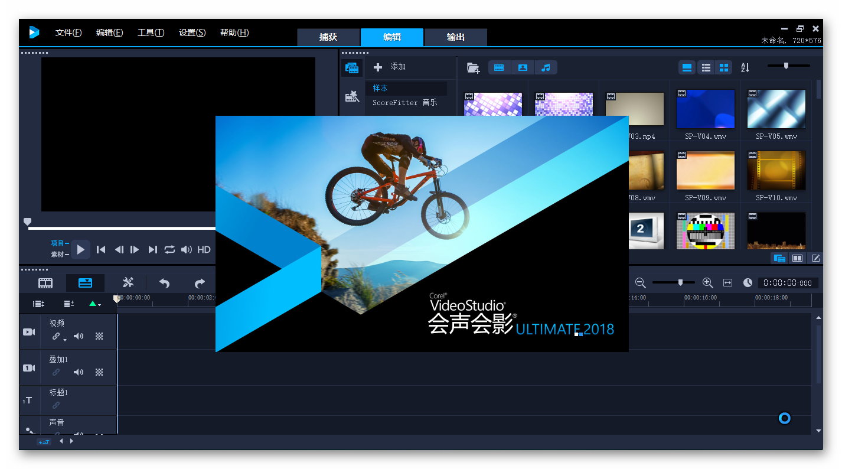Open the 捕获 tab
The image size is (842, 469).
(328, 37)
